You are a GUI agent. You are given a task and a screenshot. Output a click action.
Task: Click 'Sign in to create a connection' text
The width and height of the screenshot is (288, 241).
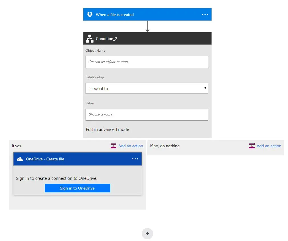(56, 178)
